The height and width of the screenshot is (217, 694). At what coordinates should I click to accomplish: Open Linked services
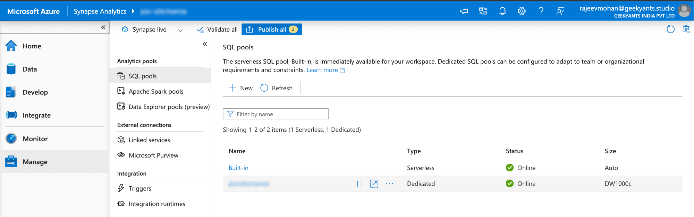pyautogui.click(x=149, y=140)
